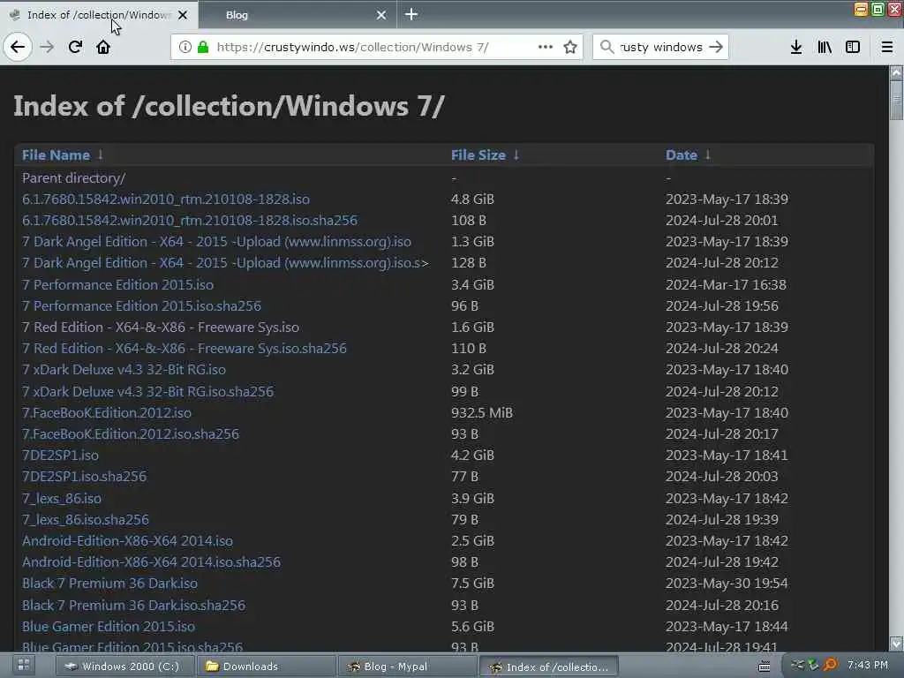The width and height of the screenshot is (904, 678).
Task: Click the page scrollbar down arrow
Action: click(896, 644)
